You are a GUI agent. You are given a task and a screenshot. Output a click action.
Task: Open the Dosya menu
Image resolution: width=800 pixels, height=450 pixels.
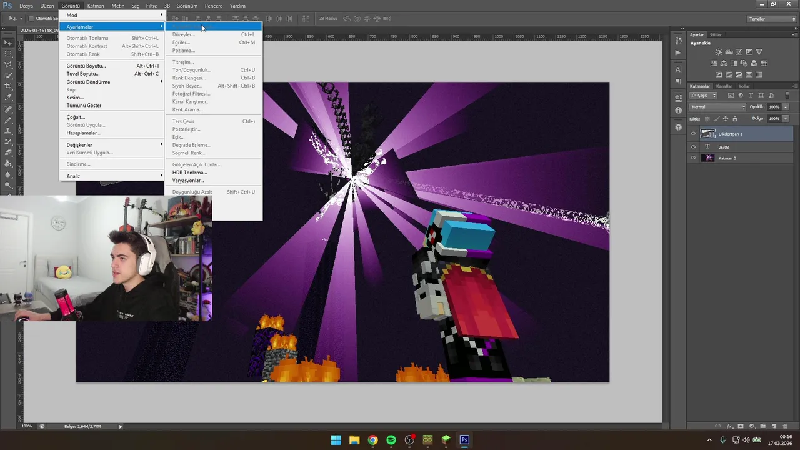26,6
